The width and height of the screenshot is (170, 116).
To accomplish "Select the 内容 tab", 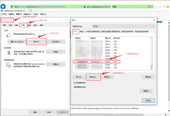I will click(x=23, y=25).
